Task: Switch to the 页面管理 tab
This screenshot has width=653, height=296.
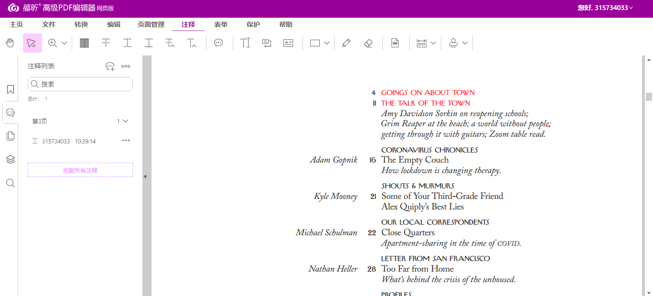Action: pos(151,24)
